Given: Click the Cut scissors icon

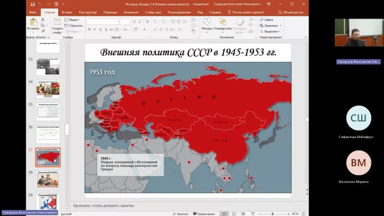Looking at the screenshot, I should (43, 19).
